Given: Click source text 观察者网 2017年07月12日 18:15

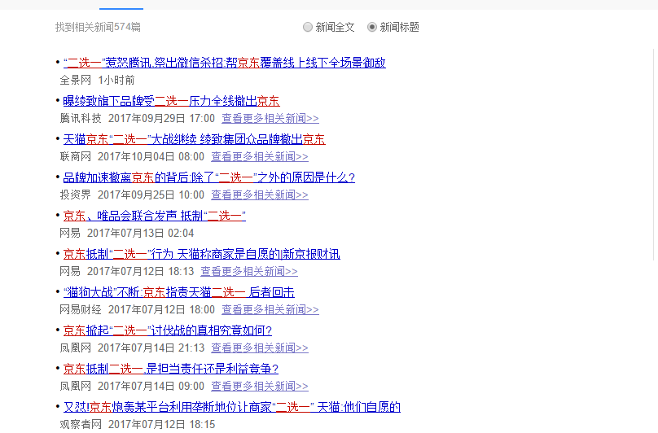Looking at the screenshot, I should click(x=138, y=424).
